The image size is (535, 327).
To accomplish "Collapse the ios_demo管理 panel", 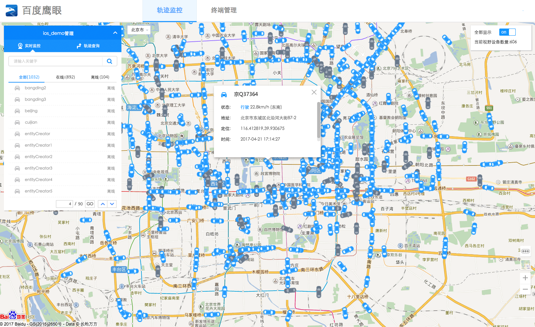I will pyautogui.click(x=115, y=33).
